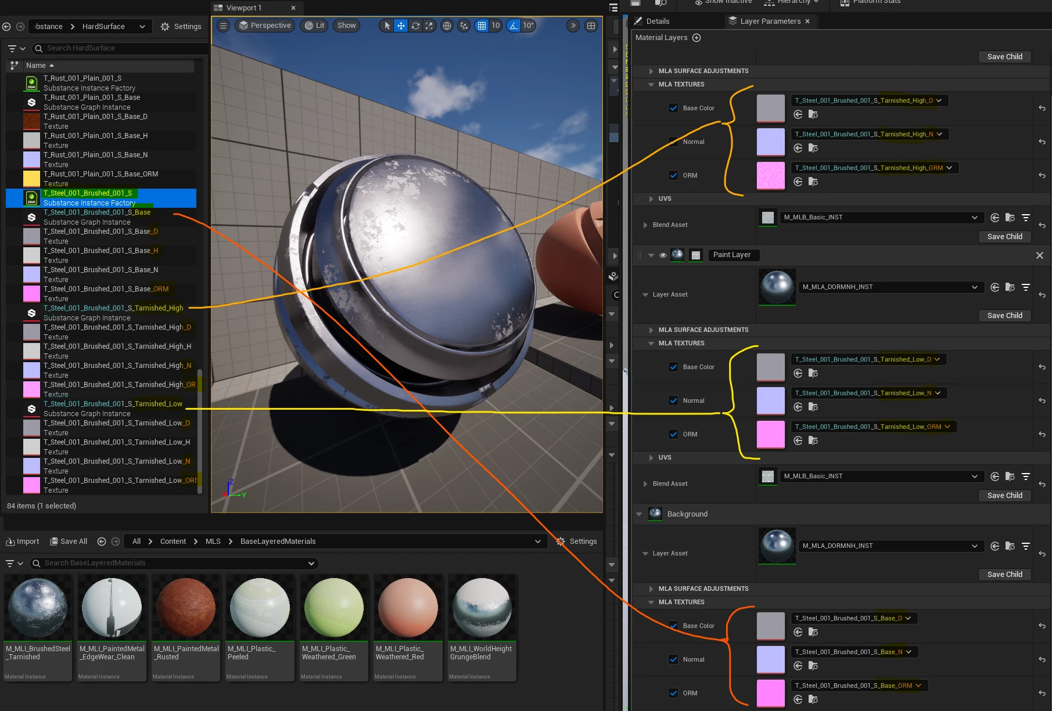Use selected asset for Background Layer Asset
The width and height of the screenshot is (1052, 711).
point(995,546)
